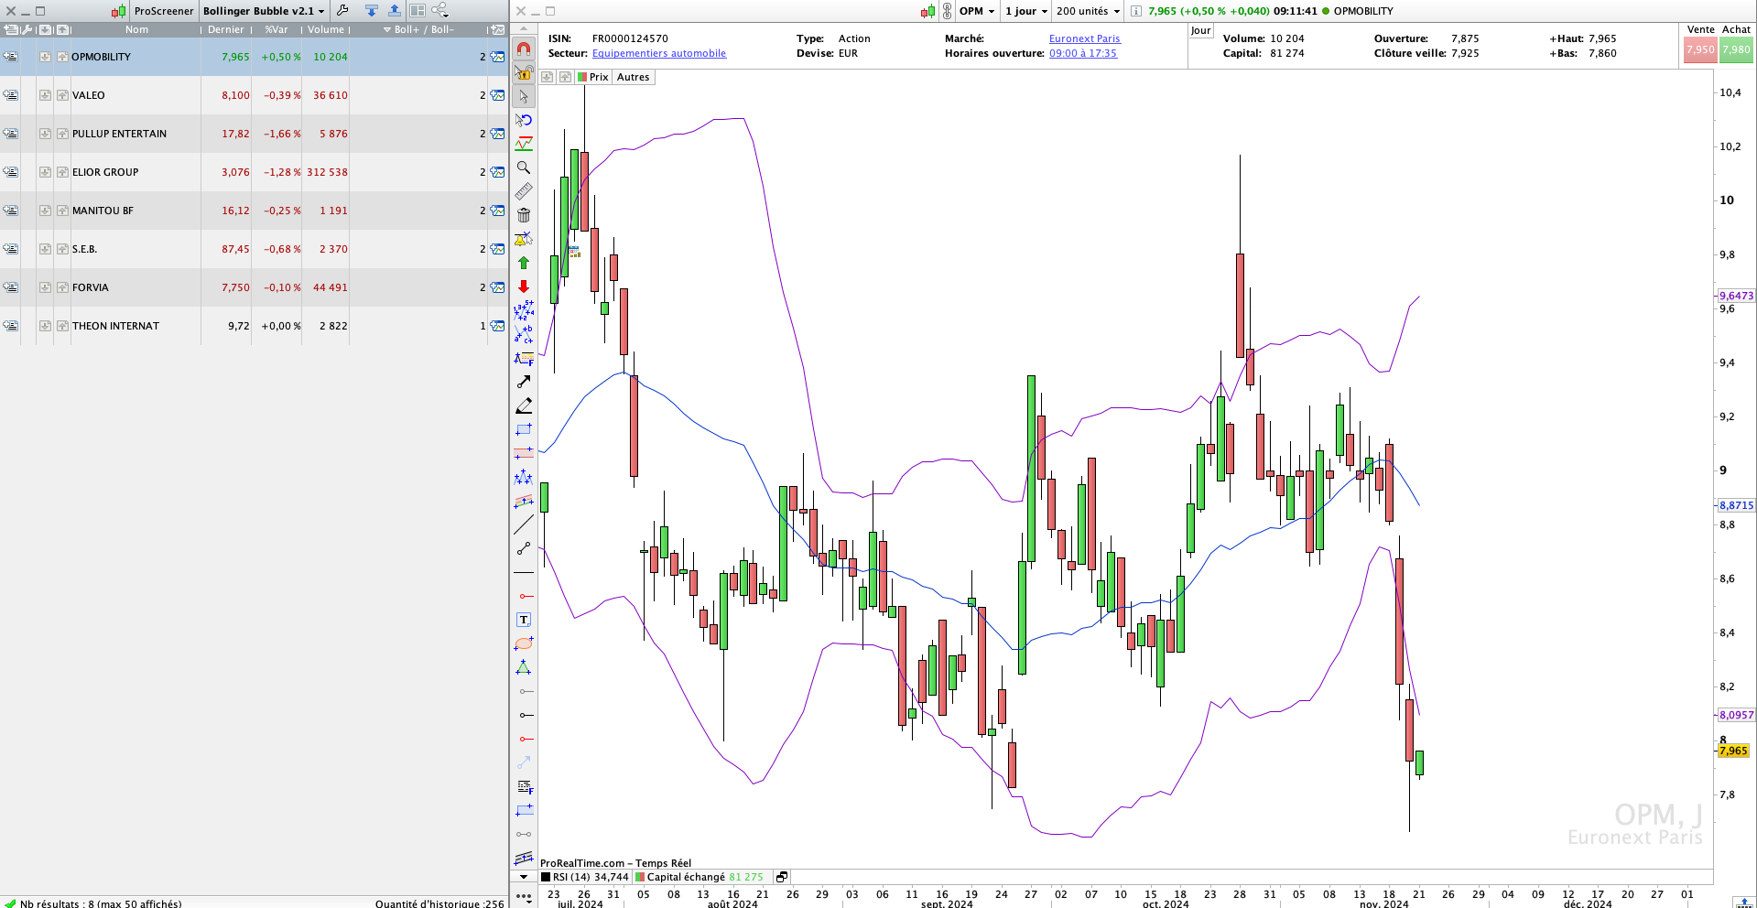Open the 1 jour timeframe dropdown
This screenshot has height=908, width=1757.
[1026, 11]
